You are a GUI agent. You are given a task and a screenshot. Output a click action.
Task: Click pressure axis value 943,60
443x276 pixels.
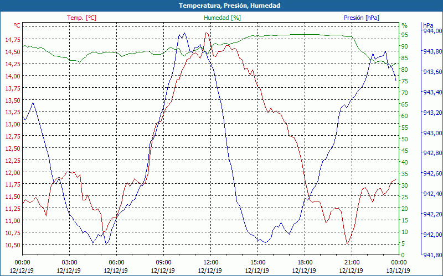coord(432,72)
